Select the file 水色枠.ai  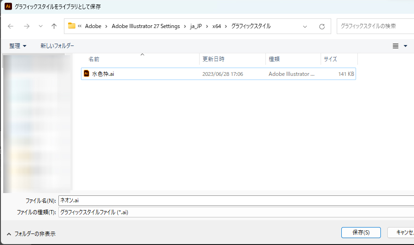pos(218,74)
